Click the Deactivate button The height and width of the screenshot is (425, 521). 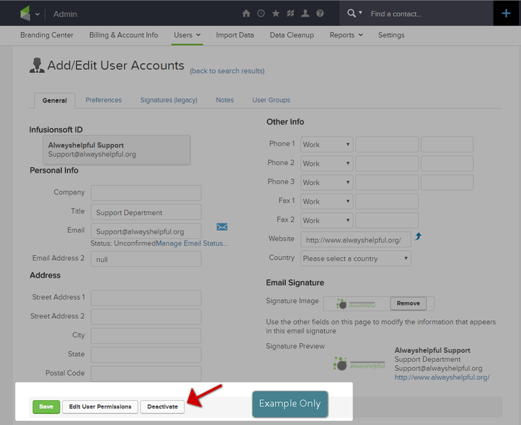coord(162,406)
